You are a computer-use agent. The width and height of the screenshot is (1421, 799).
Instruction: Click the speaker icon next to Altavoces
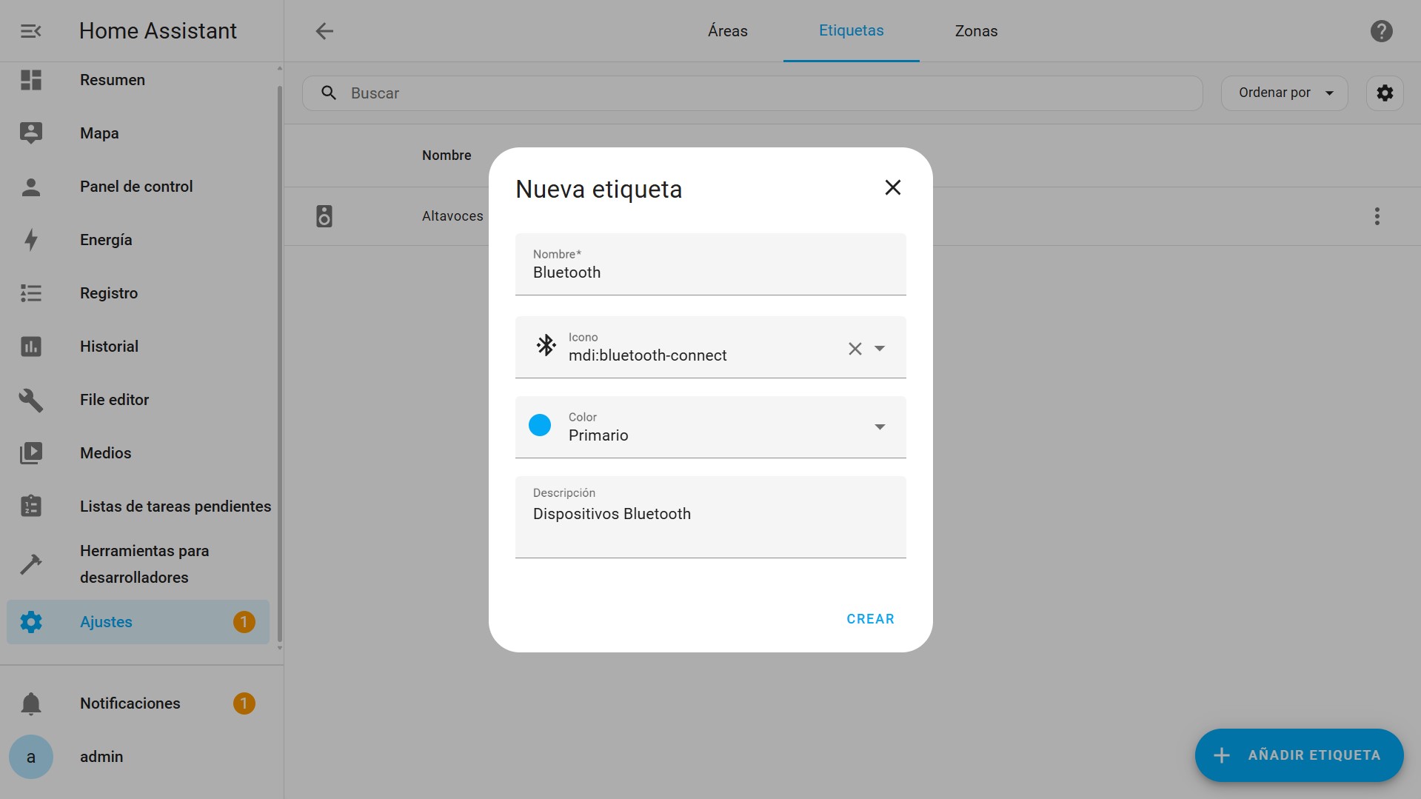pos(324,215)
